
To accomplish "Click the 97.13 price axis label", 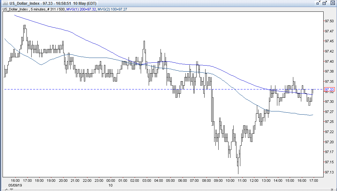I will [x=329, y=172].
